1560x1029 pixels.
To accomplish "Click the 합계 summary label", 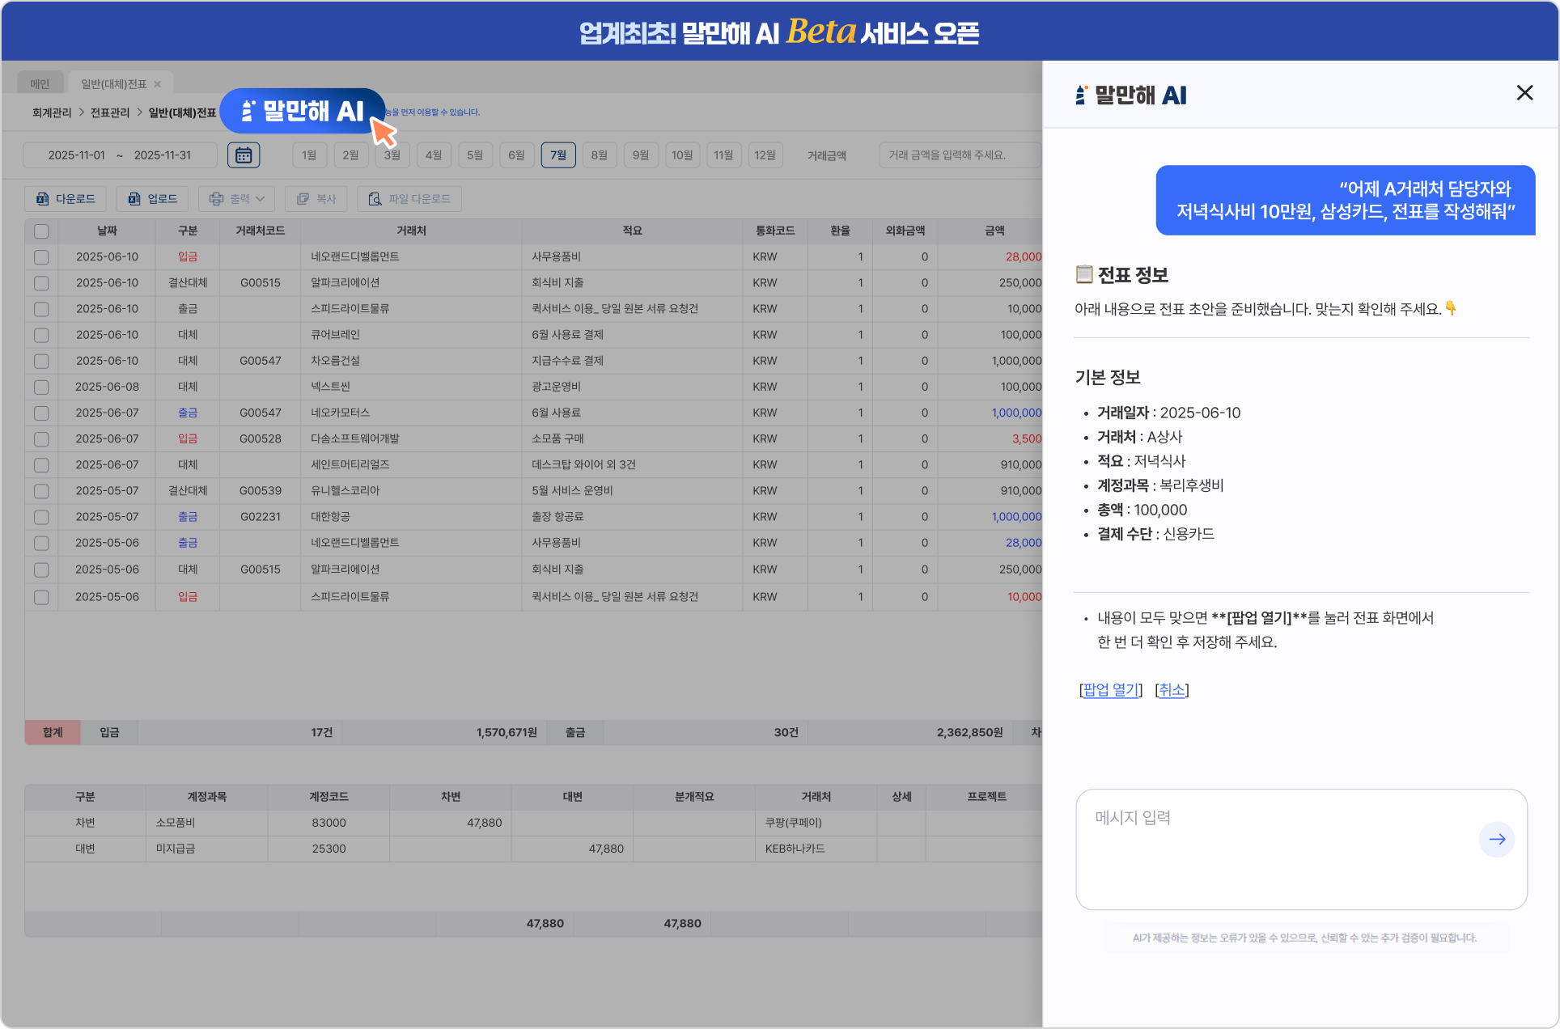I will (53, 732).
